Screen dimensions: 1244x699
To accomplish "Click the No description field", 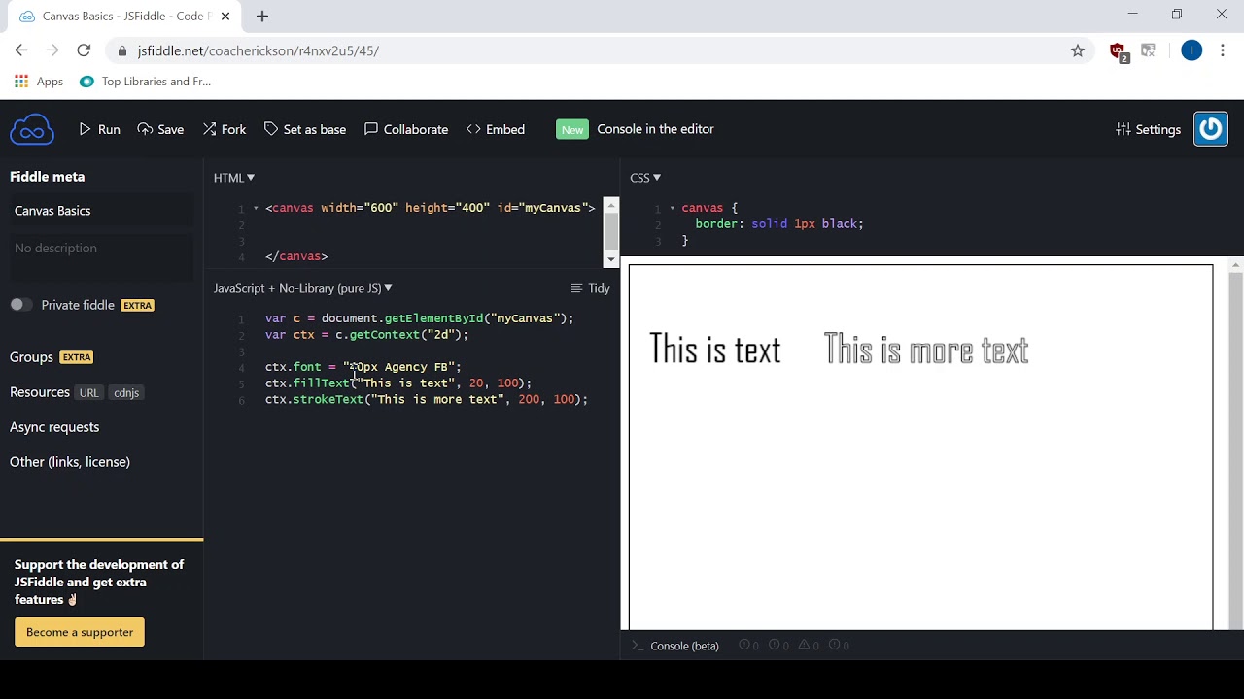I will 101,255.
